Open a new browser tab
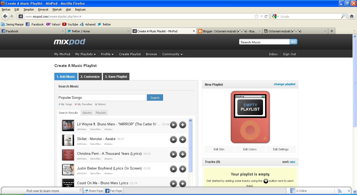357x195 pixels. coord(332,31)
